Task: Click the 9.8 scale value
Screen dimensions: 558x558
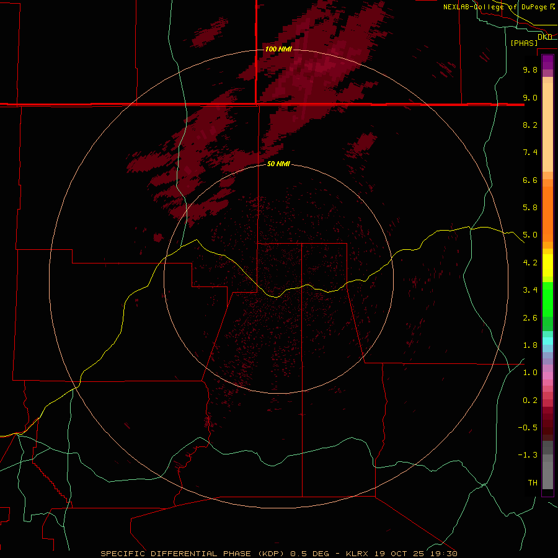Action: [x=530, y=69]
